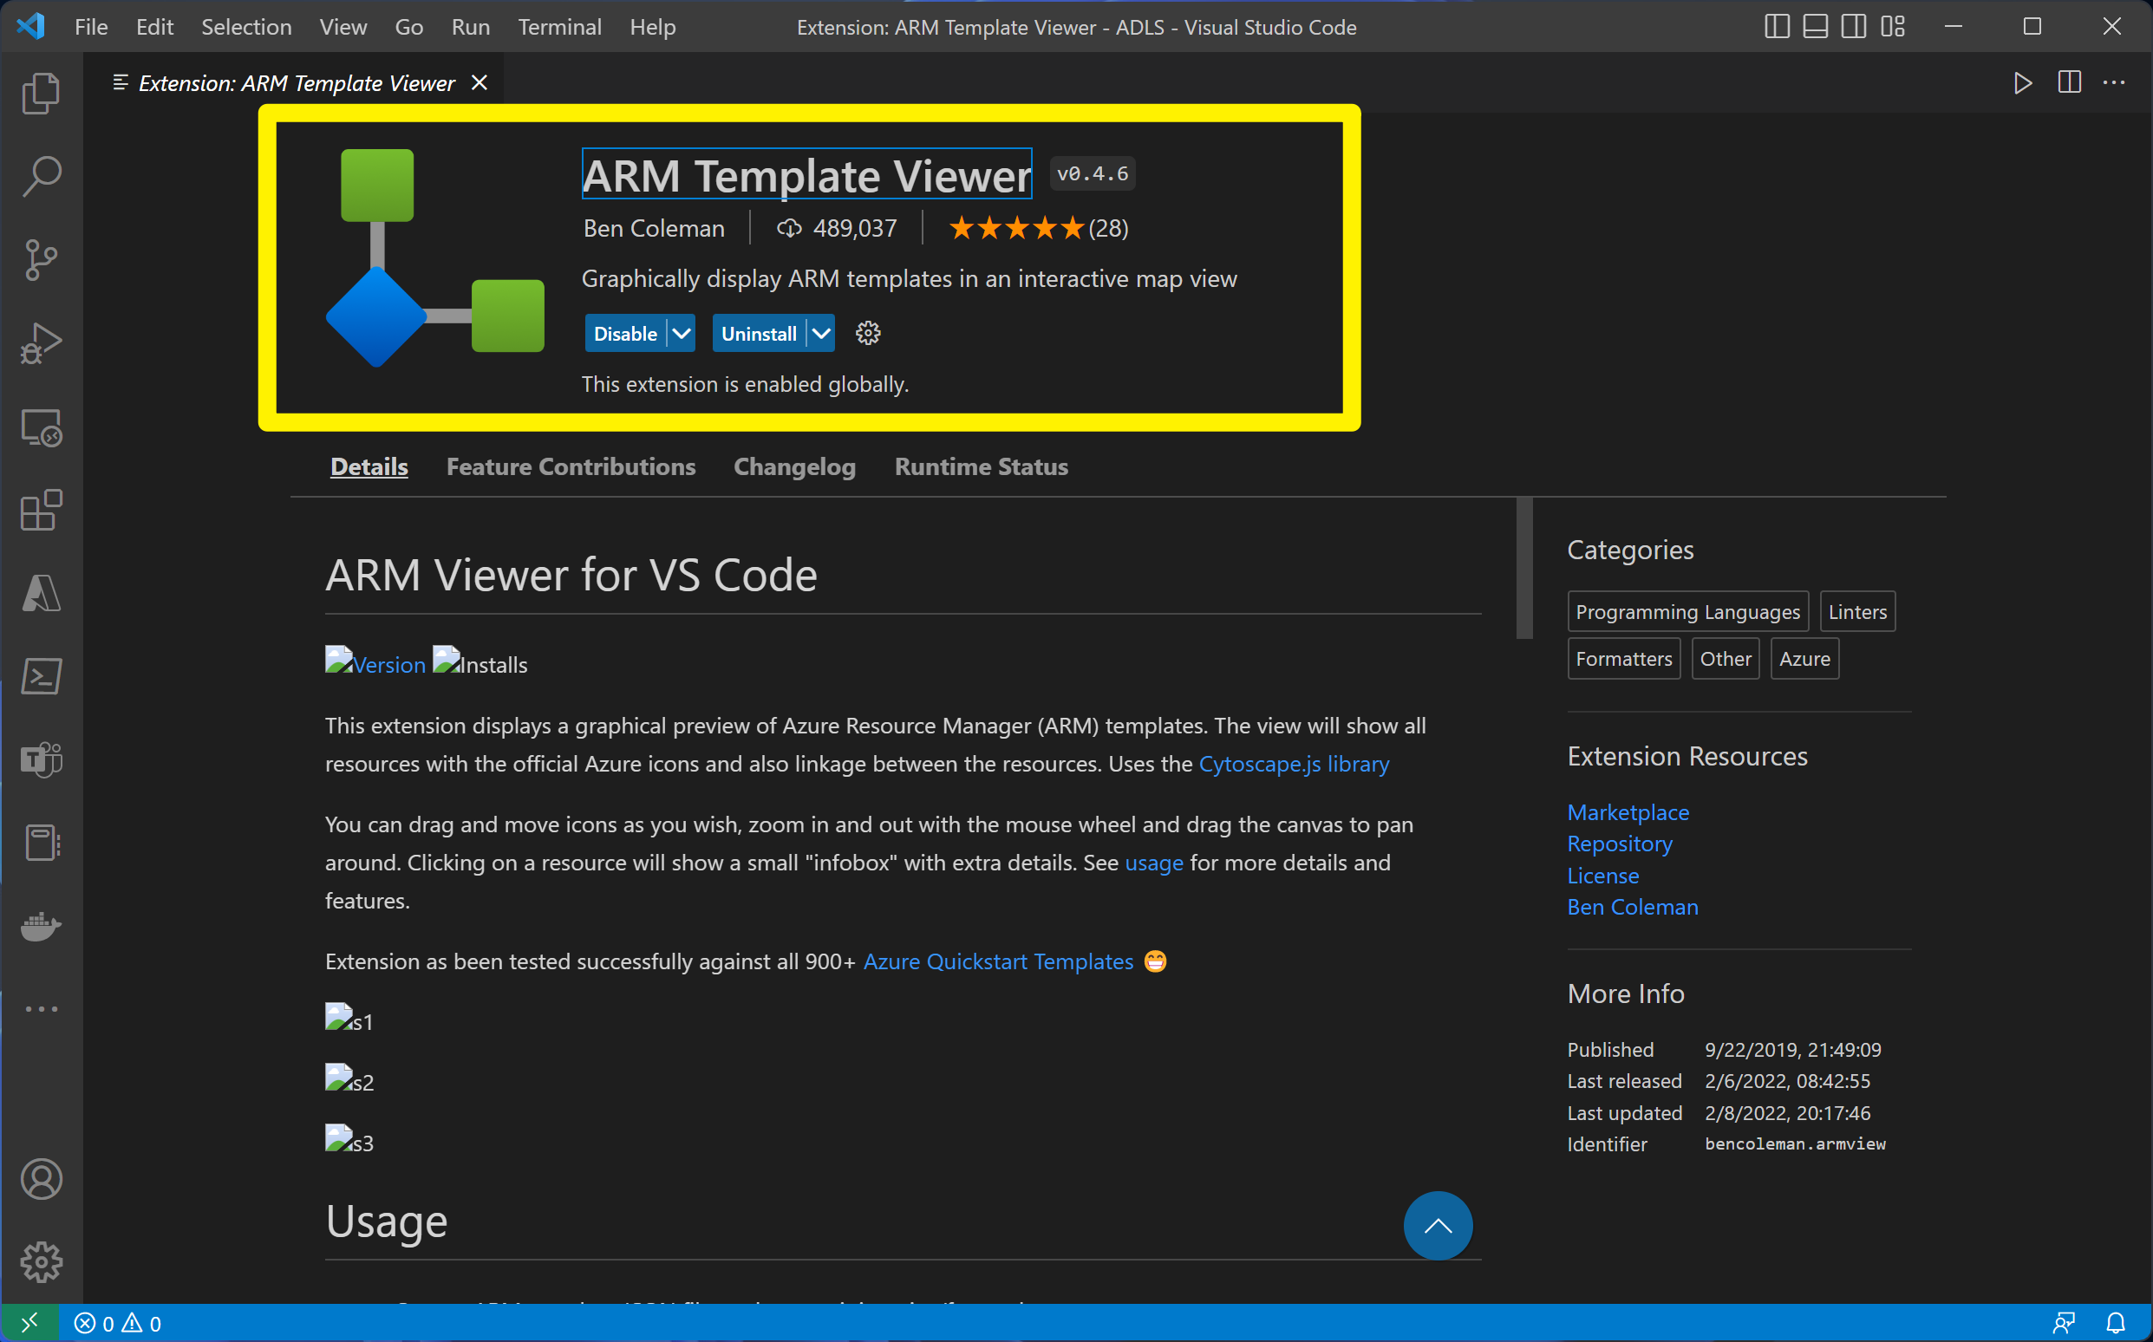Open the Docker view icon
The image size is (2153, 1342).
pyautogui.click(x=41, y=926)
